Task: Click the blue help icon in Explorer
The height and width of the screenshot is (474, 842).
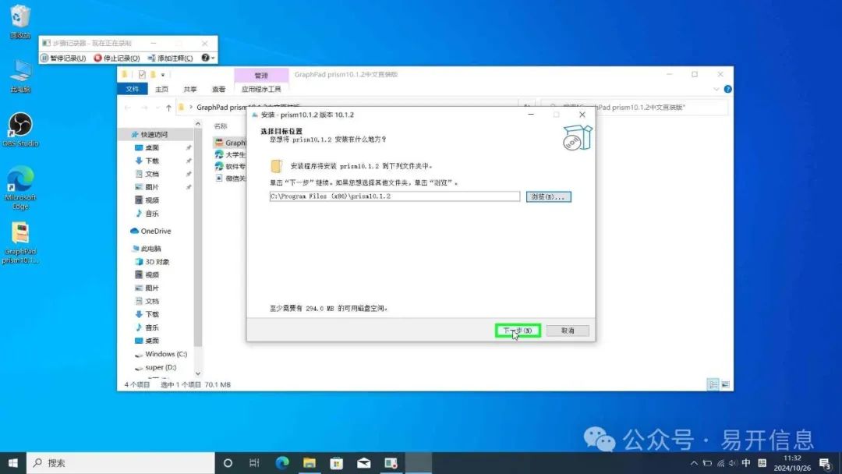Action: click(727, 89)
